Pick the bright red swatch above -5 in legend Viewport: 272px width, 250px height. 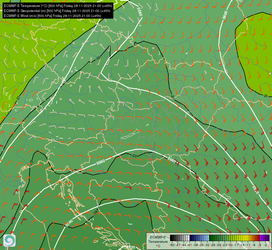259,238
